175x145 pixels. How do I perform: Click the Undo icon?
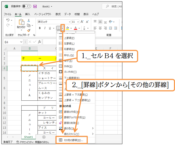coord(8,20)
